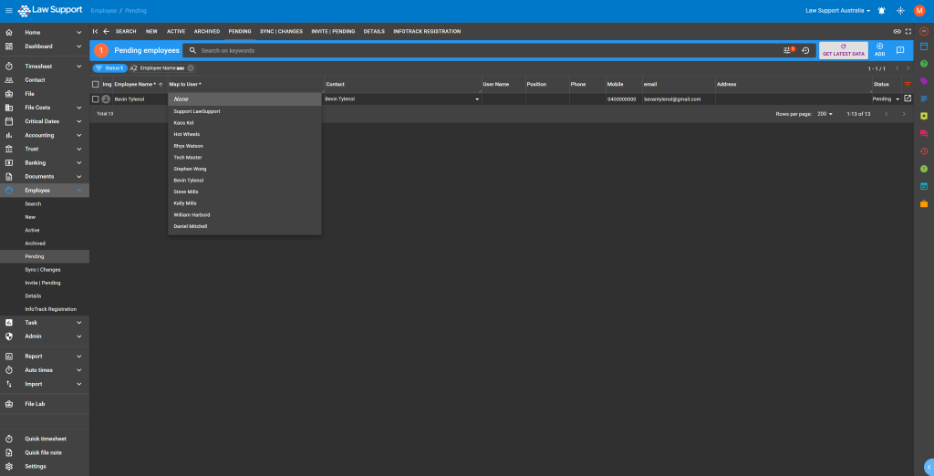Click the fullscreen icon in toolbar
This screenshot has width=934, height=476.
[908, 31]
